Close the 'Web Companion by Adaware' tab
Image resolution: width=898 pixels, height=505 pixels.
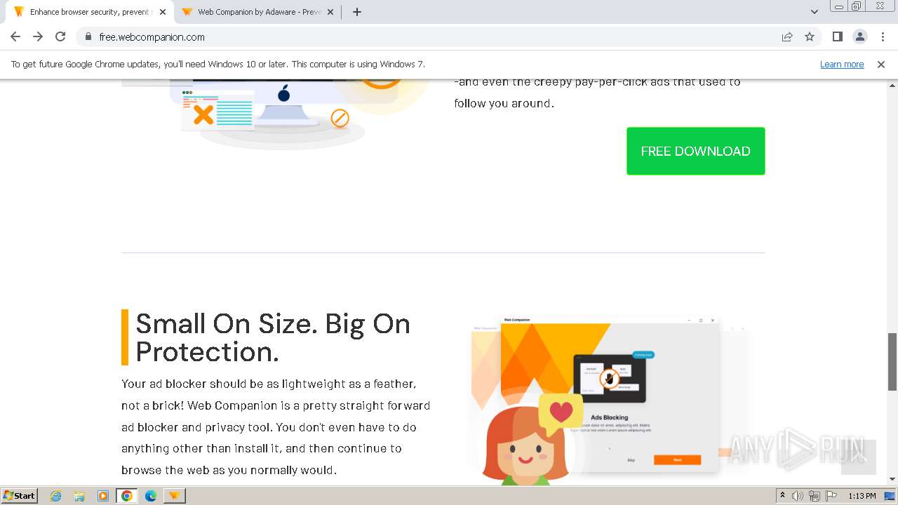[x=330, y=12]
